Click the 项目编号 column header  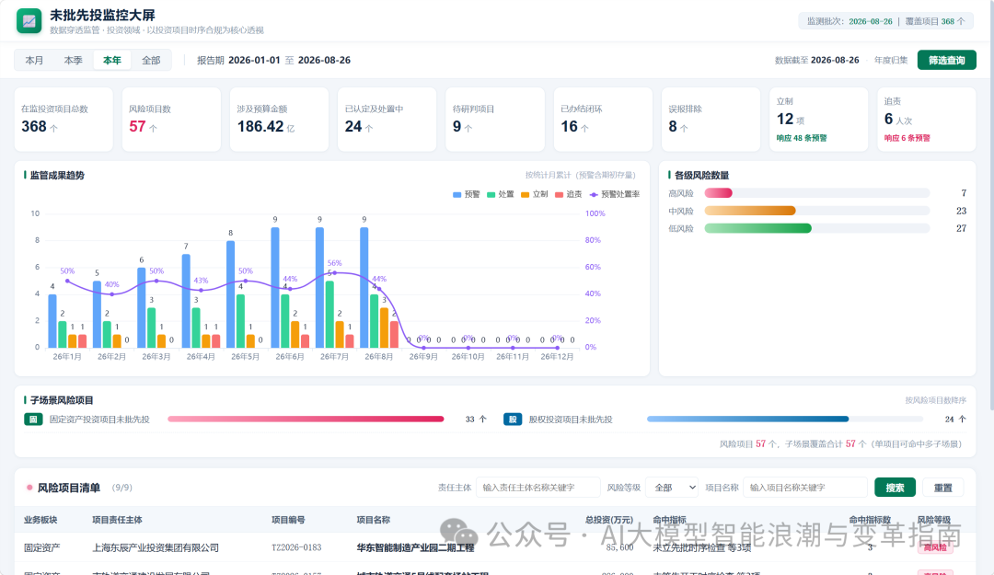pos(288,520)
